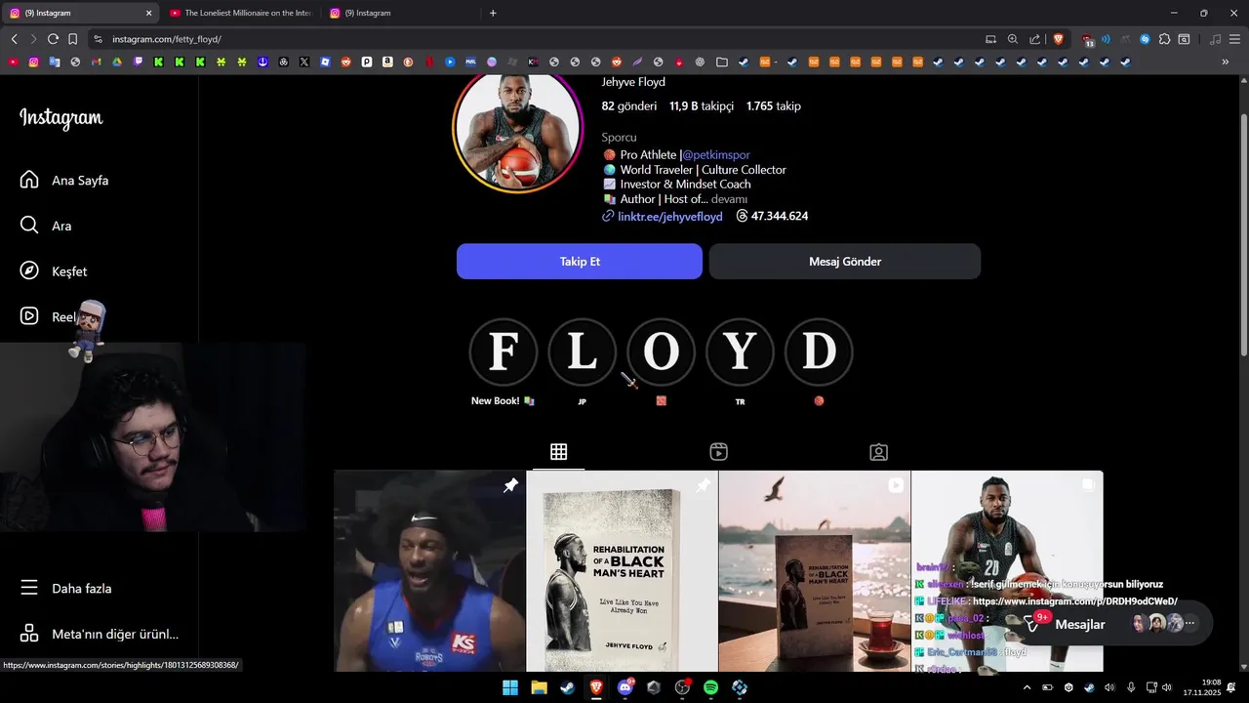Open Ana Sayfa home in sidebar
This screenshot has height=703, width=1249.
[64, 181]
